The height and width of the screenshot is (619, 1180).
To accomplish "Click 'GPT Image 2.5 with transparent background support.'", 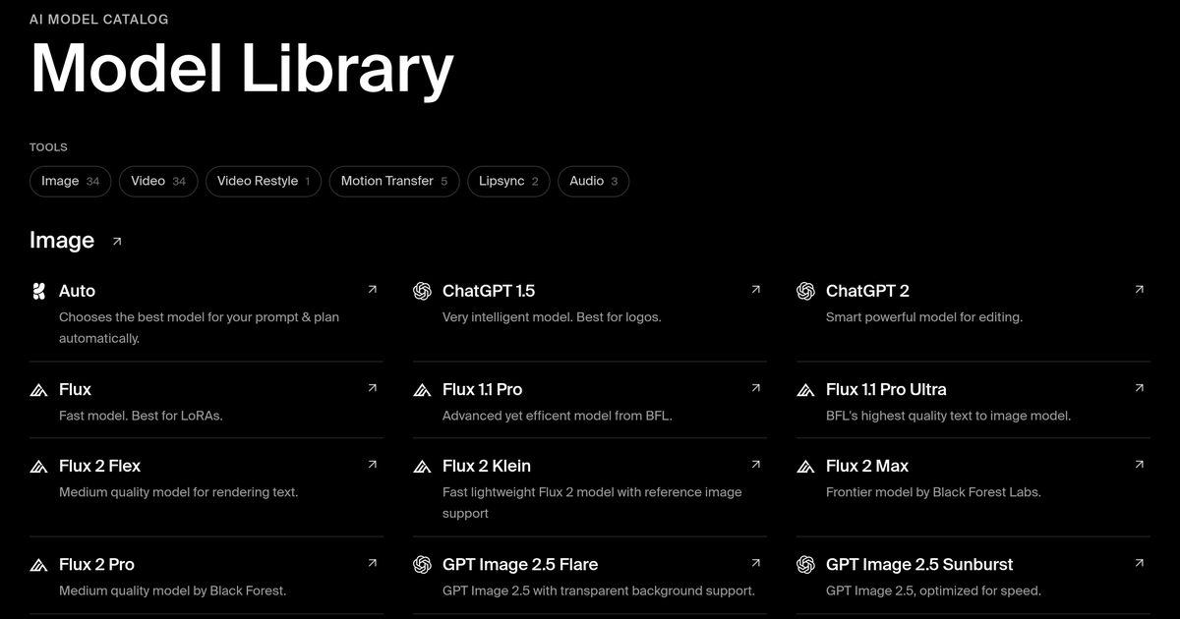I will pos(599,591).
